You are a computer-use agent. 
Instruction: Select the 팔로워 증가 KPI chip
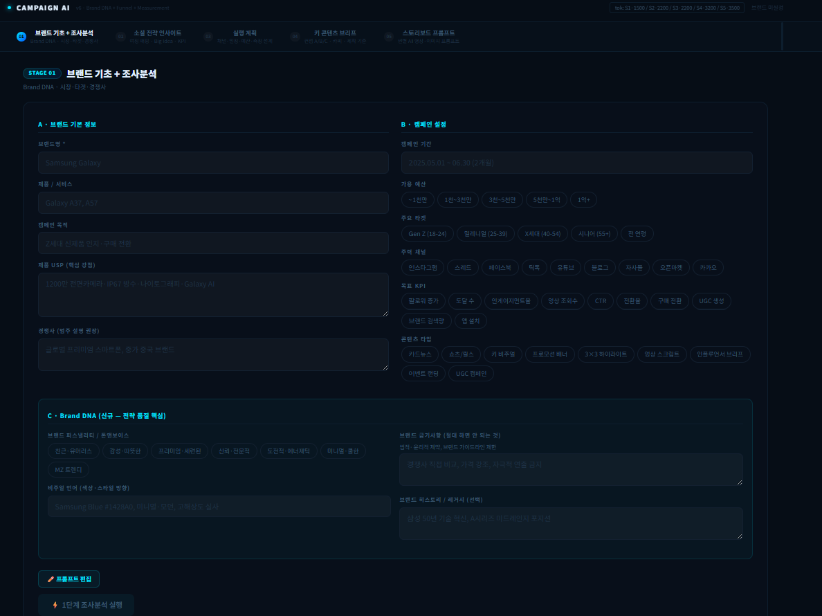pos(423,301)
